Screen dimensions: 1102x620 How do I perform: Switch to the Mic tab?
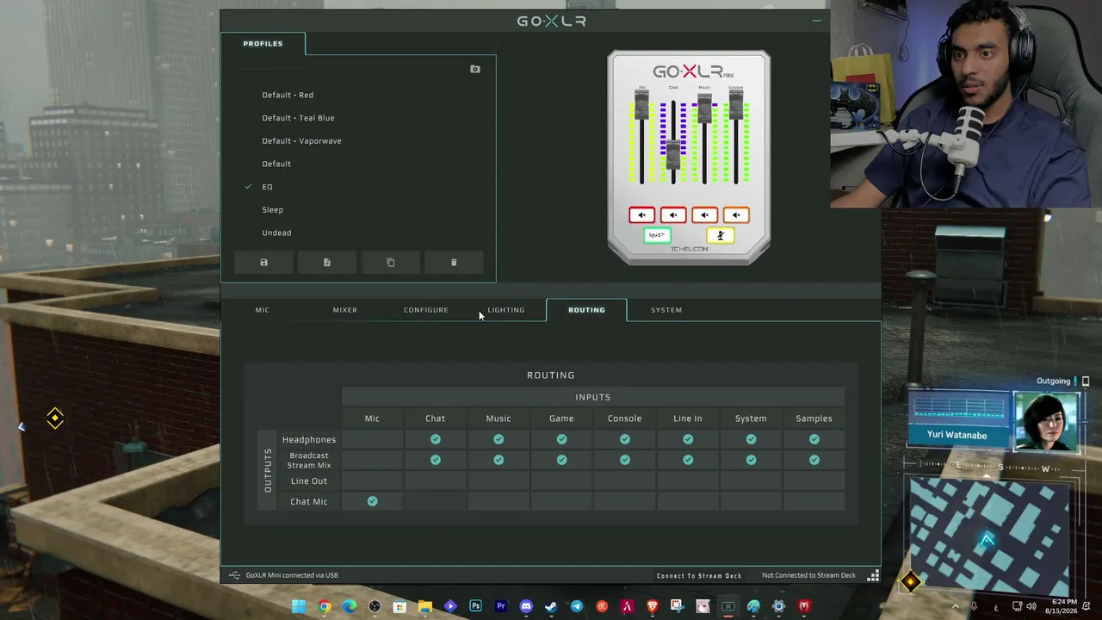click(263, 310)
